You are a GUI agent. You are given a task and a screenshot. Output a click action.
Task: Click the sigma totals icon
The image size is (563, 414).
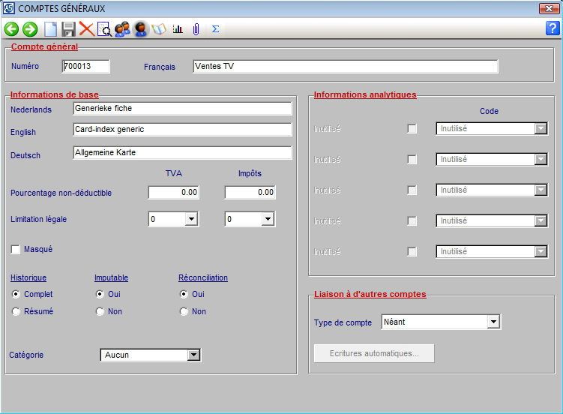click(x=215, y=29)
